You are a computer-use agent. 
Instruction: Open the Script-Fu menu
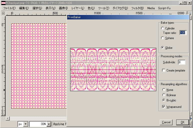(x=164, y=8)
